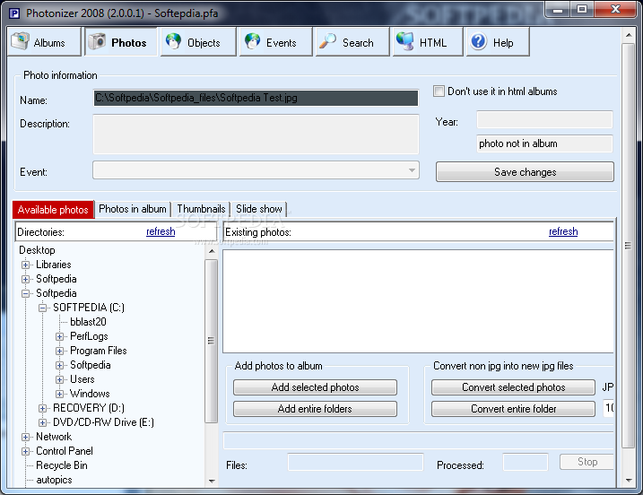Expand the first Softpedia tree node
This screenshot has height=495, width=643.
tap(25, 279)
